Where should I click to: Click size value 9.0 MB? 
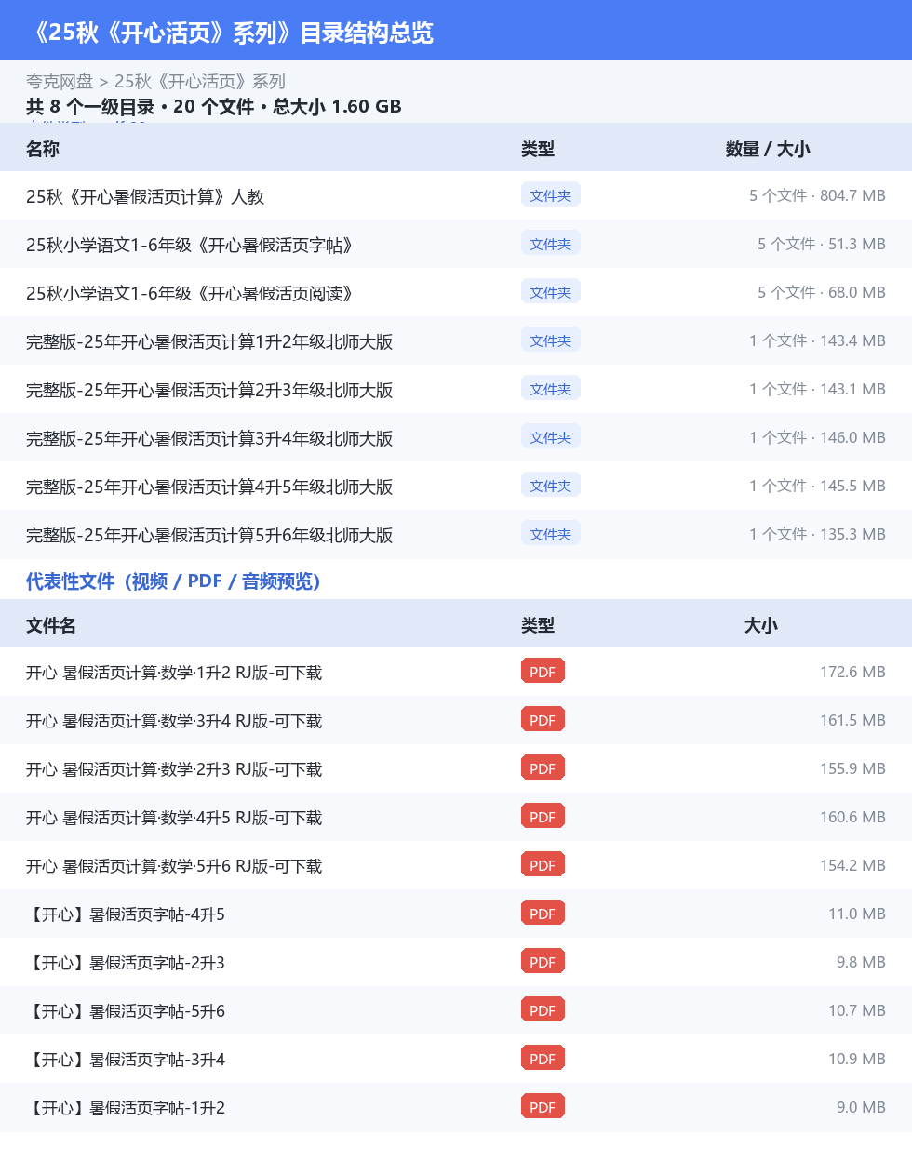pos(861,1107)
